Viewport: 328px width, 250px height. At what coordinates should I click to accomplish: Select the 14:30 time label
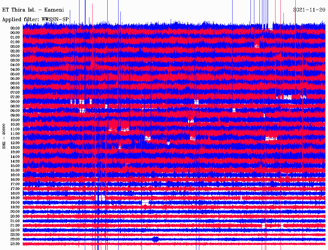pos(15,162)
